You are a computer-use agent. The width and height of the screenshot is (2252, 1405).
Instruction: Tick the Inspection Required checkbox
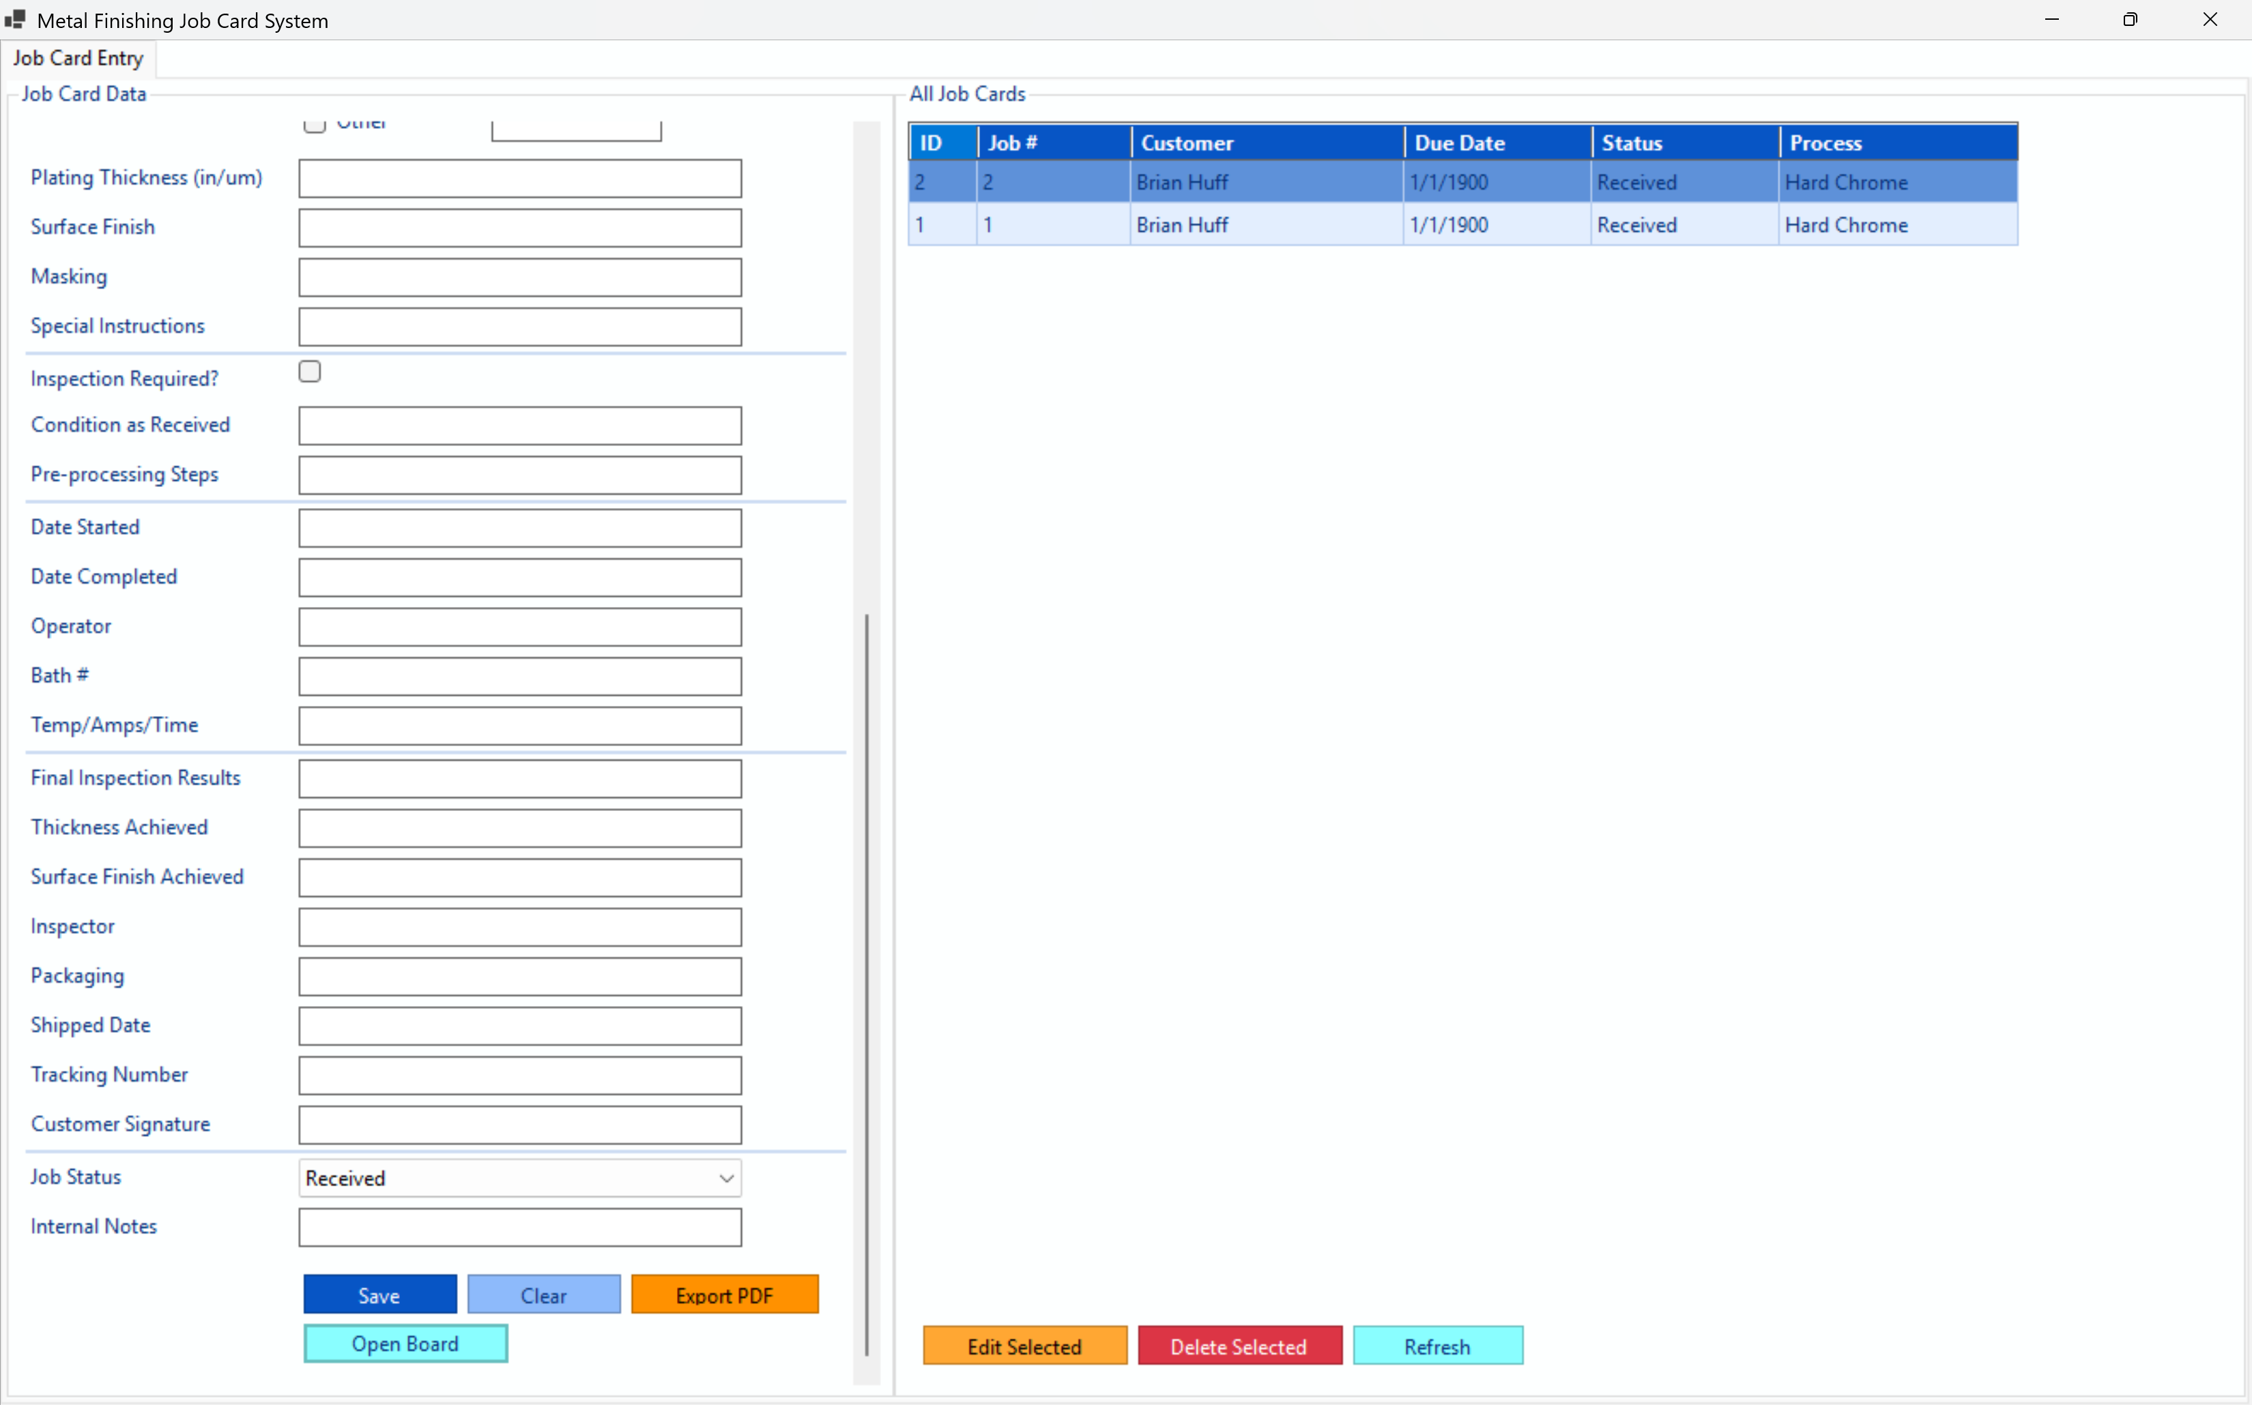point(310,372)
